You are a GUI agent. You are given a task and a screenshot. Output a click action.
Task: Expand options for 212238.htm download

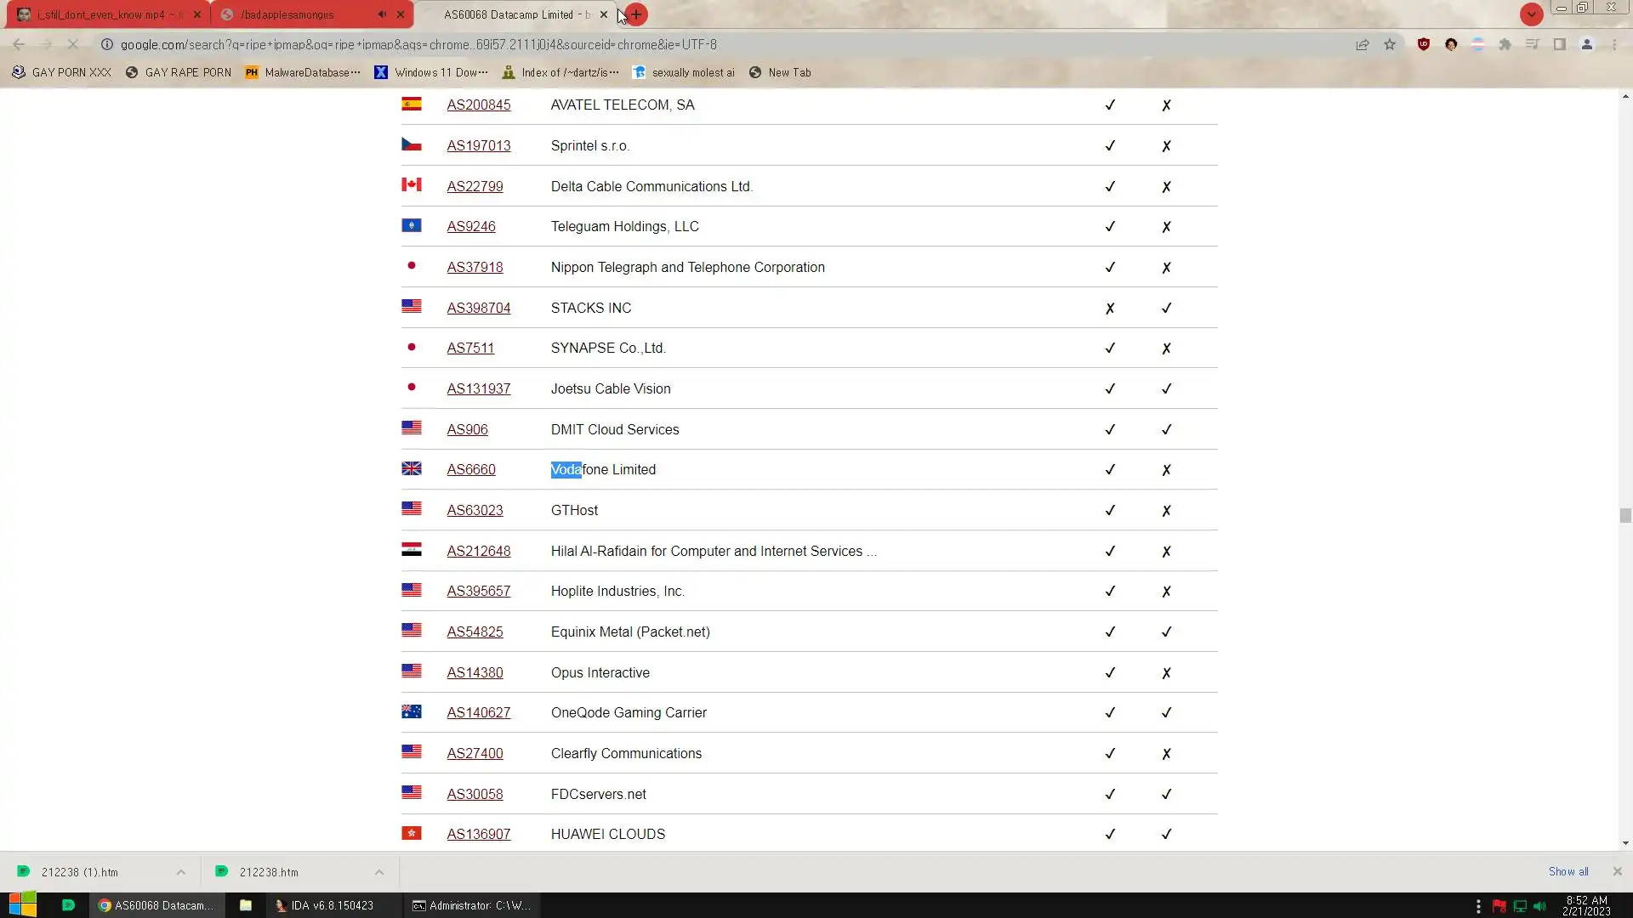[378, 872]
